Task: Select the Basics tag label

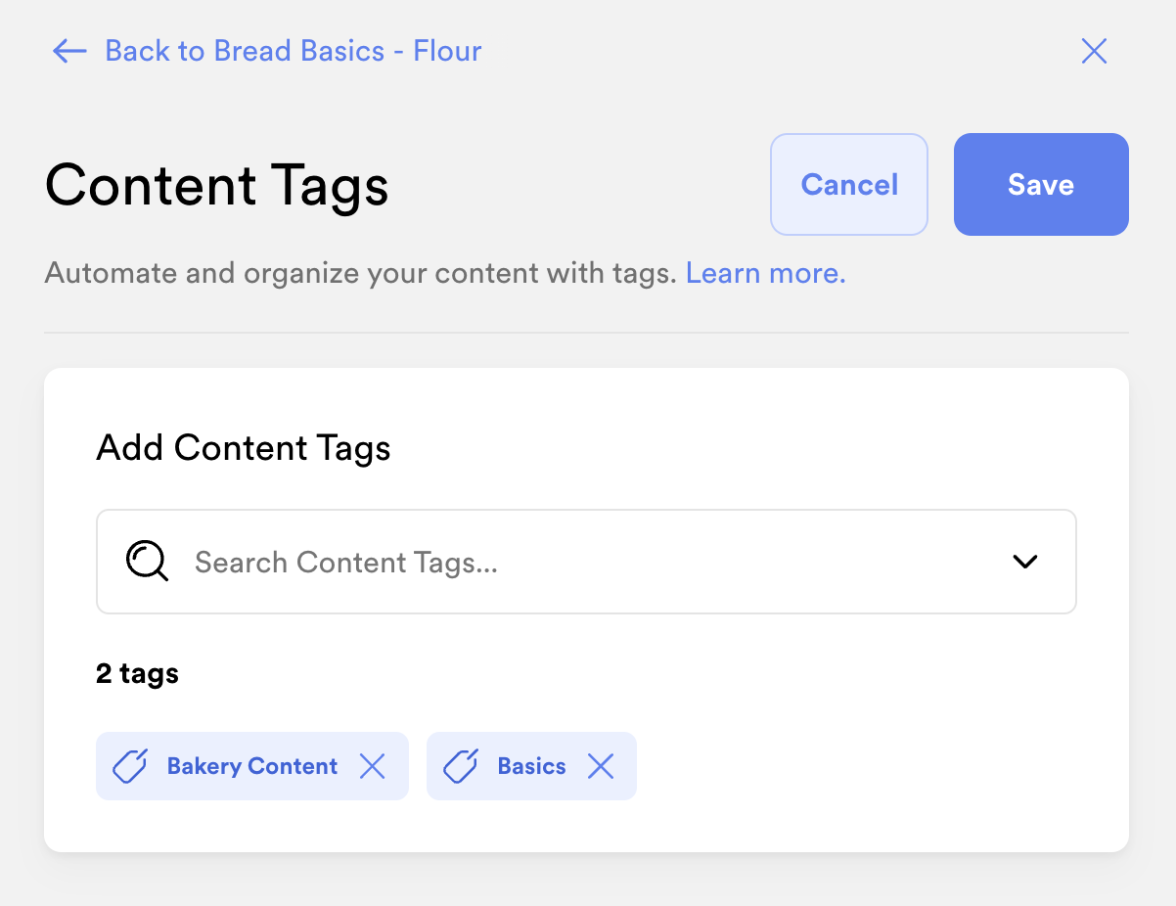Action: [531, 766]
